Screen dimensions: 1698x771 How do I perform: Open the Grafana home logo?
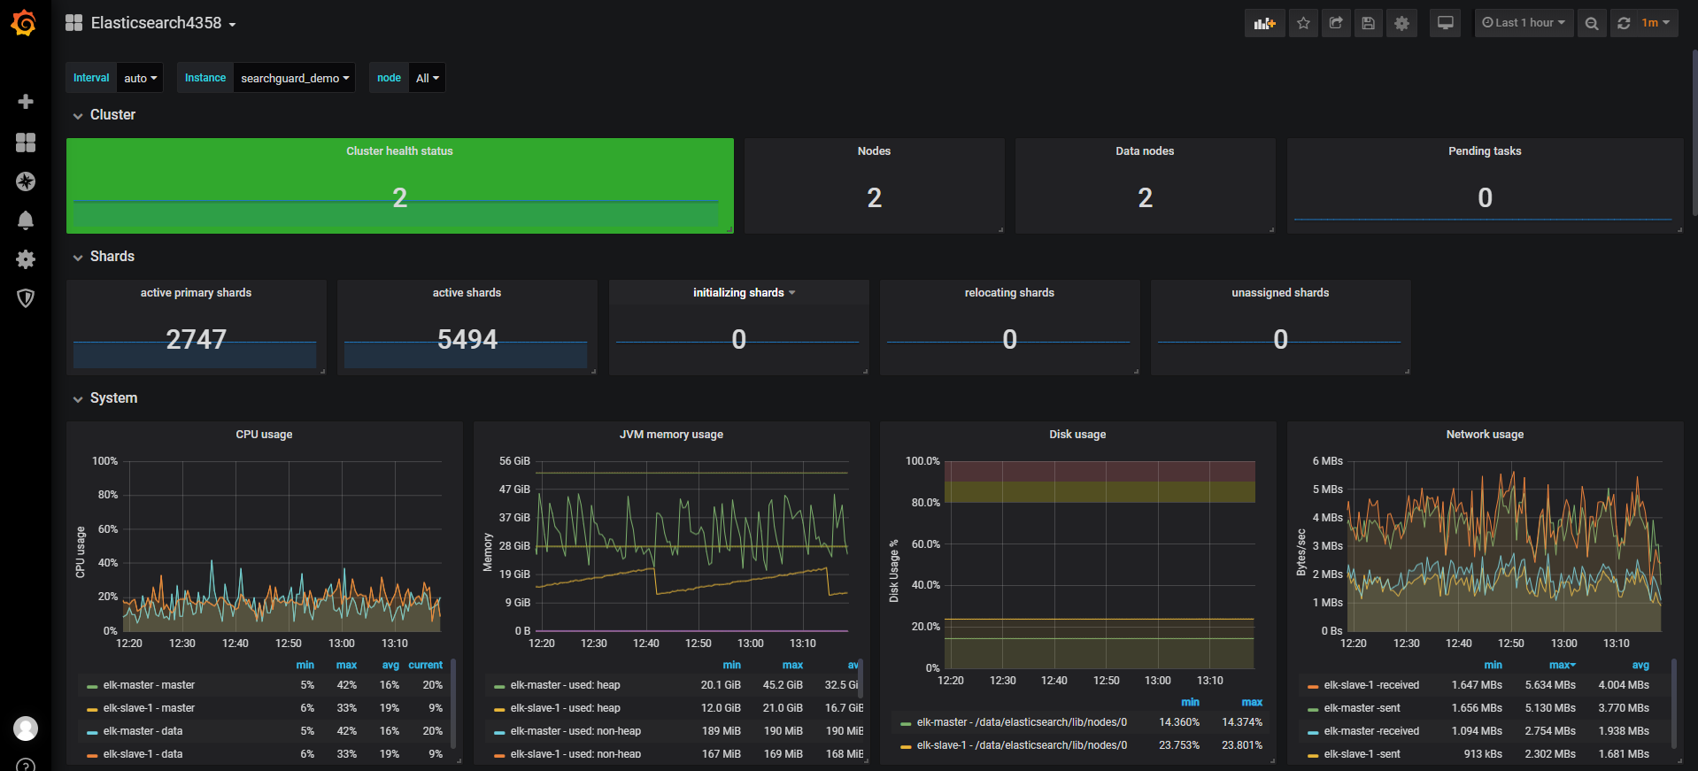25,23
